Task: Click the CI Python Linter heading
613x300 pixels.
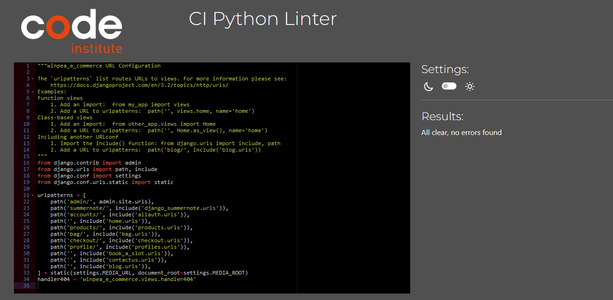Action: click(263, 19)
